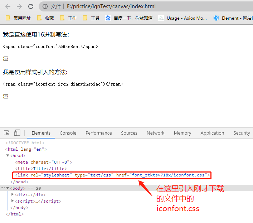The image size is (253, 223).
Task: Collapse the body node triangle
Action: click(x=8, y=188)
